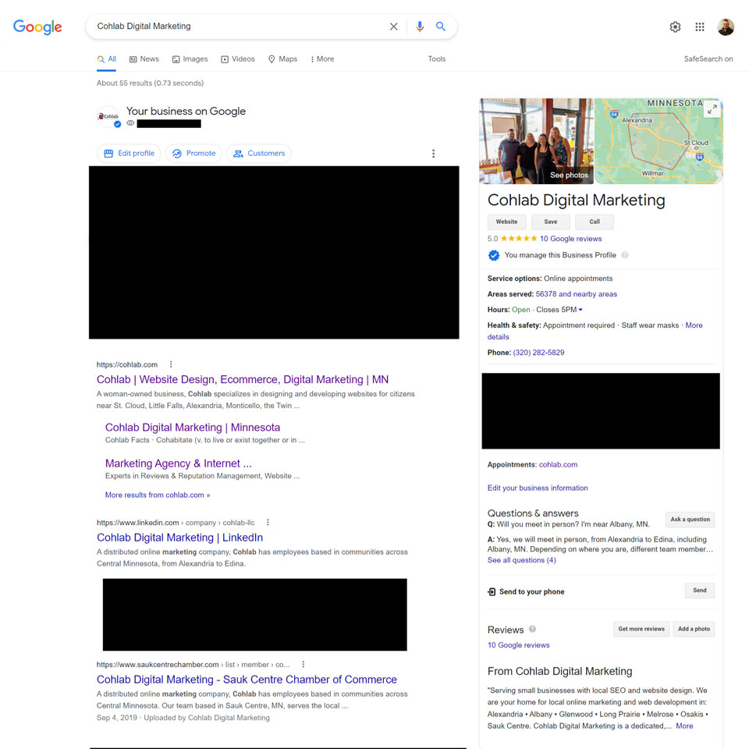Open three-dot menu beside Customers button
The image size is (749, 749).
(x=434, y=154)
